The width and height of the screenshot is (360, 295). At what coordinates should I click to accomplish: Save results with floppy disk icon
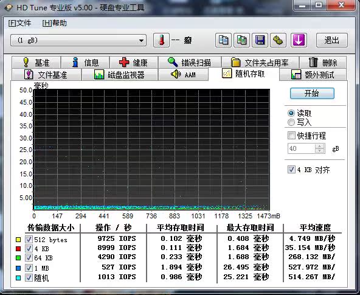260,40
